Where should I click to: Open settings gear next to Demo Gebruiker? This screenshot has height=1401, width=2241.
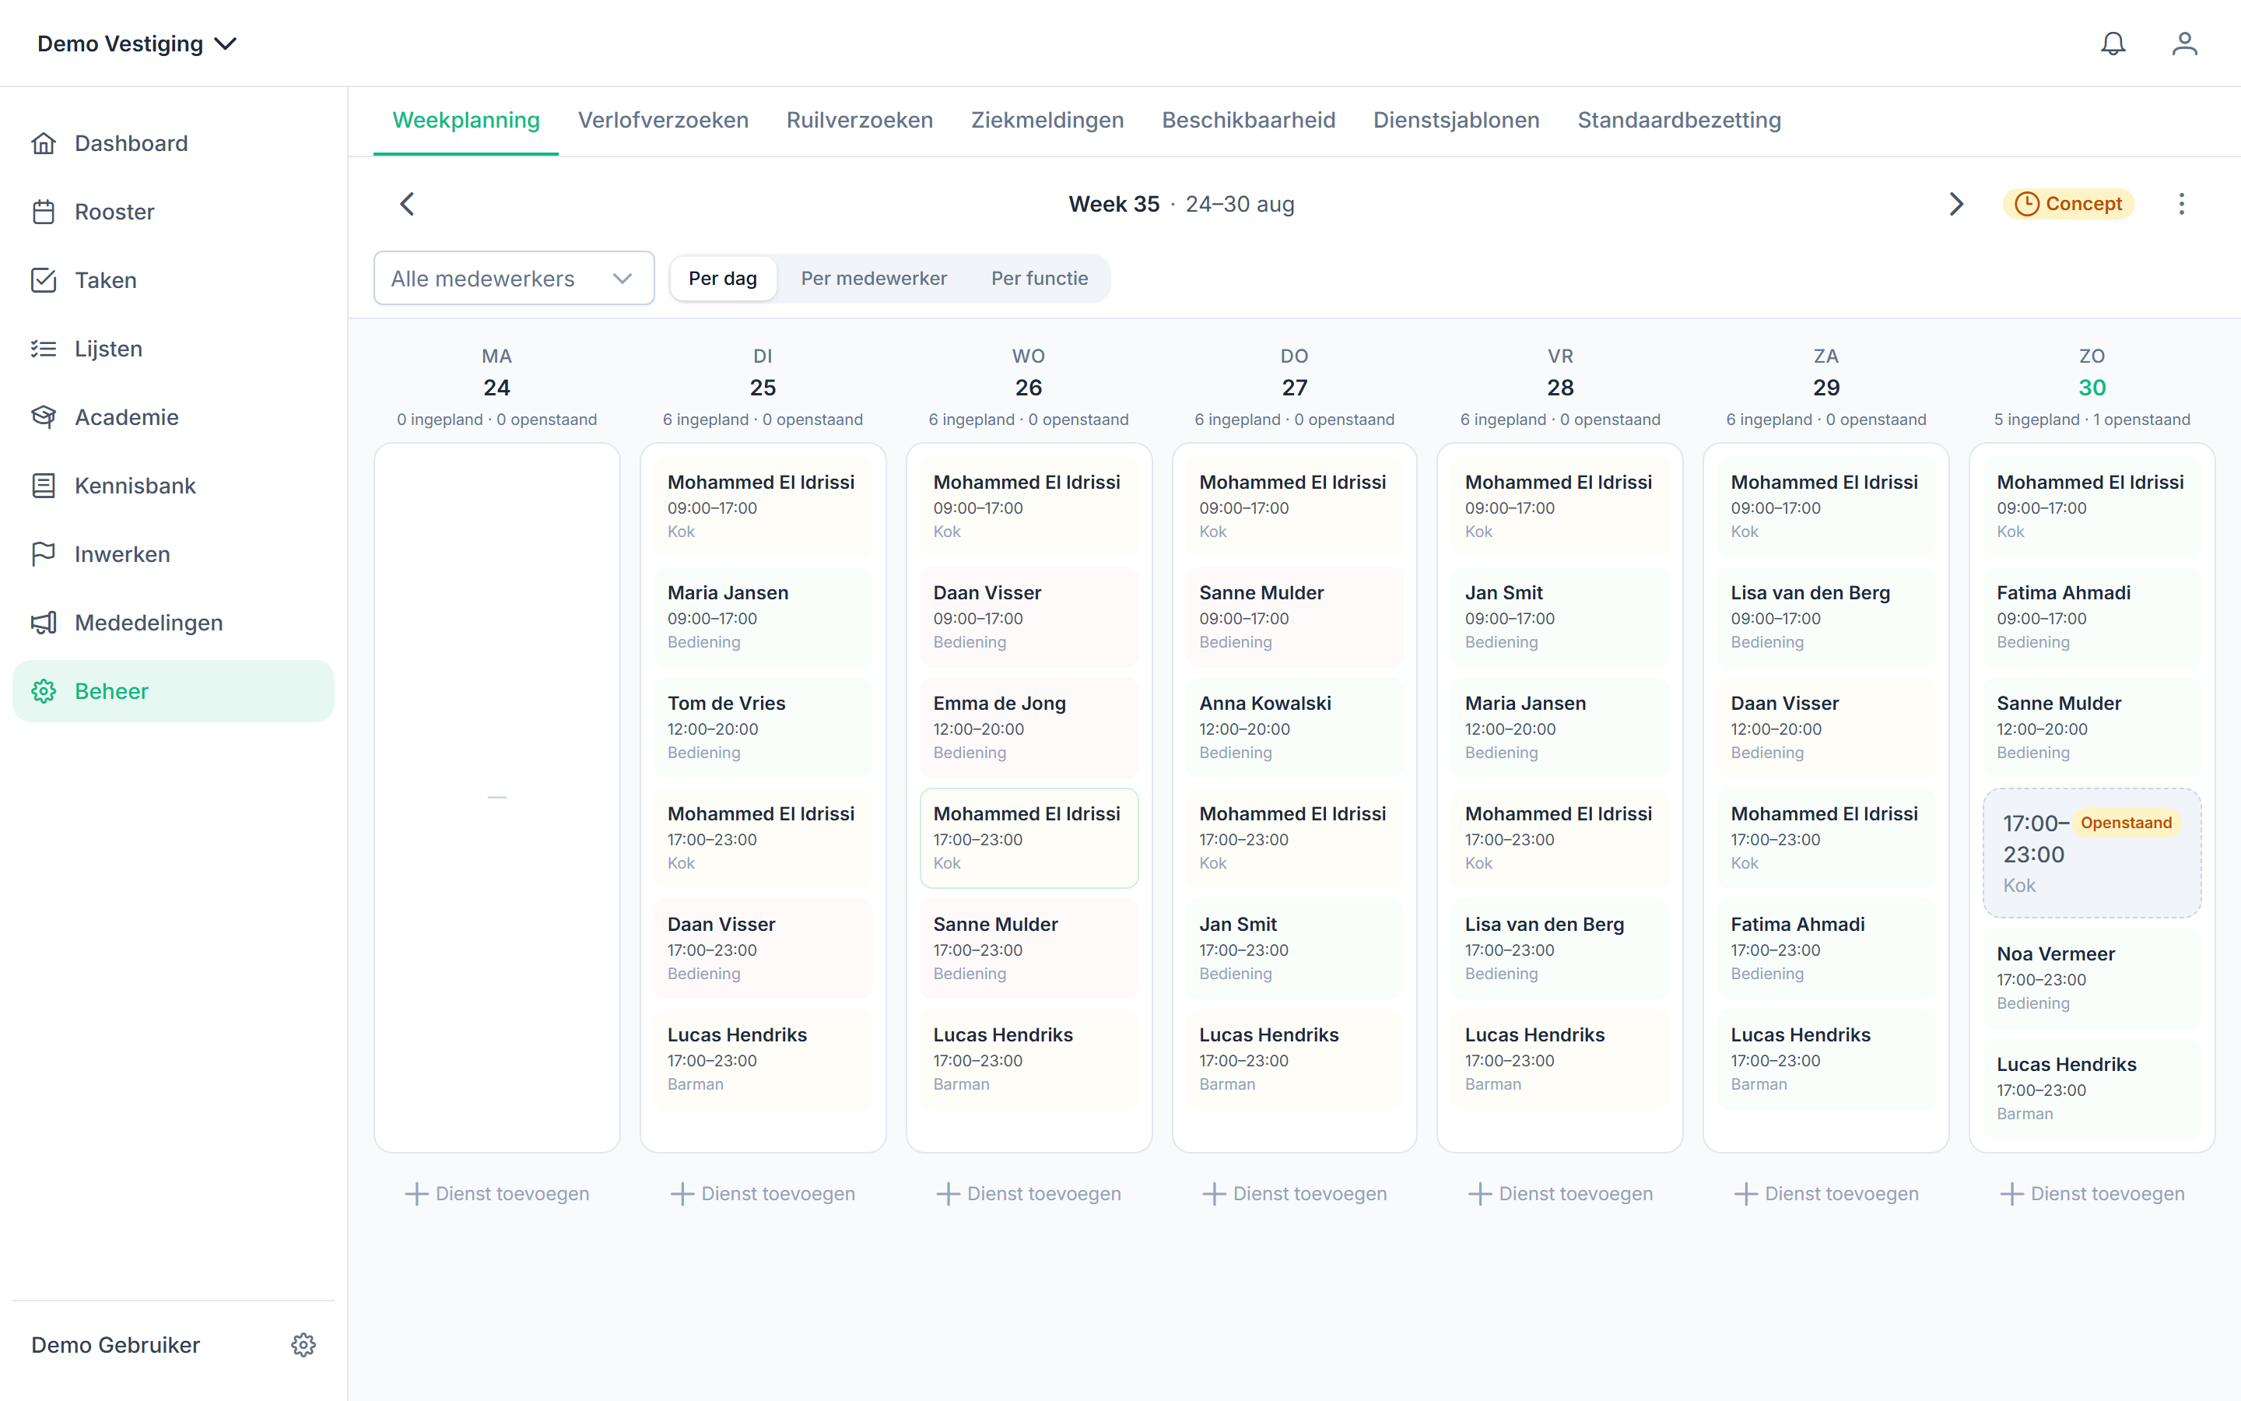click(303, 1344)
